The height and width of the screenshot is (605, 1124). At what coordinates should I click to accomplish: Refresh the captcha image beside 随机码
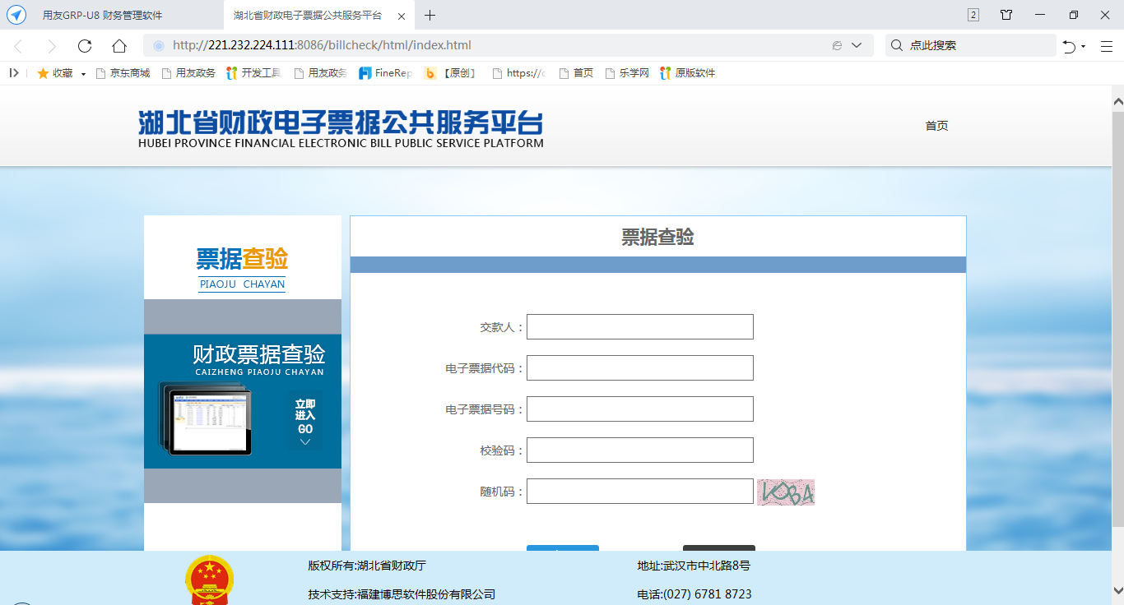coord(785,492)
